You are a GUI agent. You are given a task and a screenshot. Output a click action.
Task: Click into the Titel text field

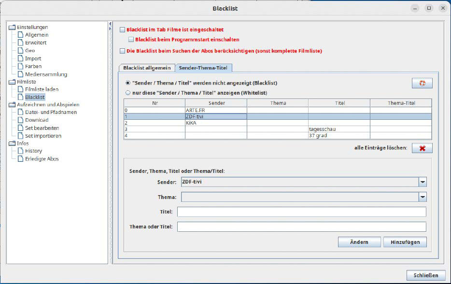pos(301,212)
